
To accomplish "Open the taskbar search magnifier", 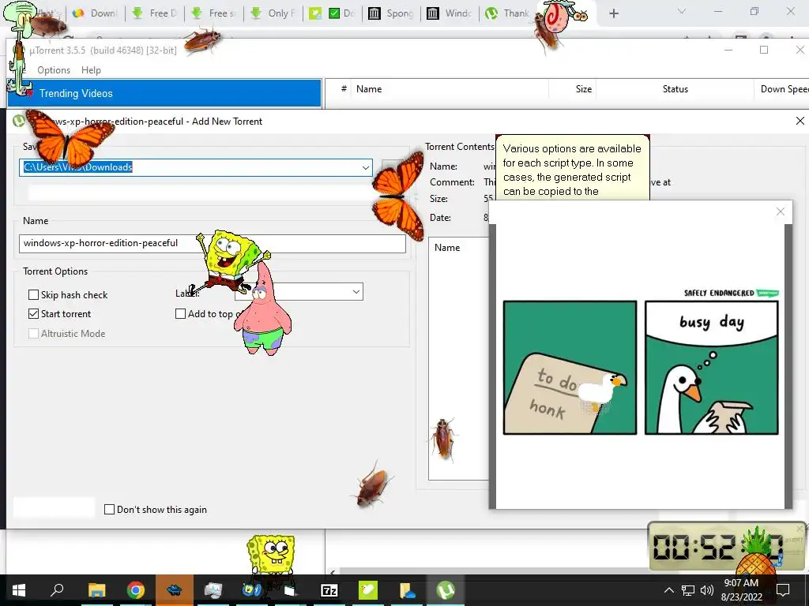I will tap(57, 589).
